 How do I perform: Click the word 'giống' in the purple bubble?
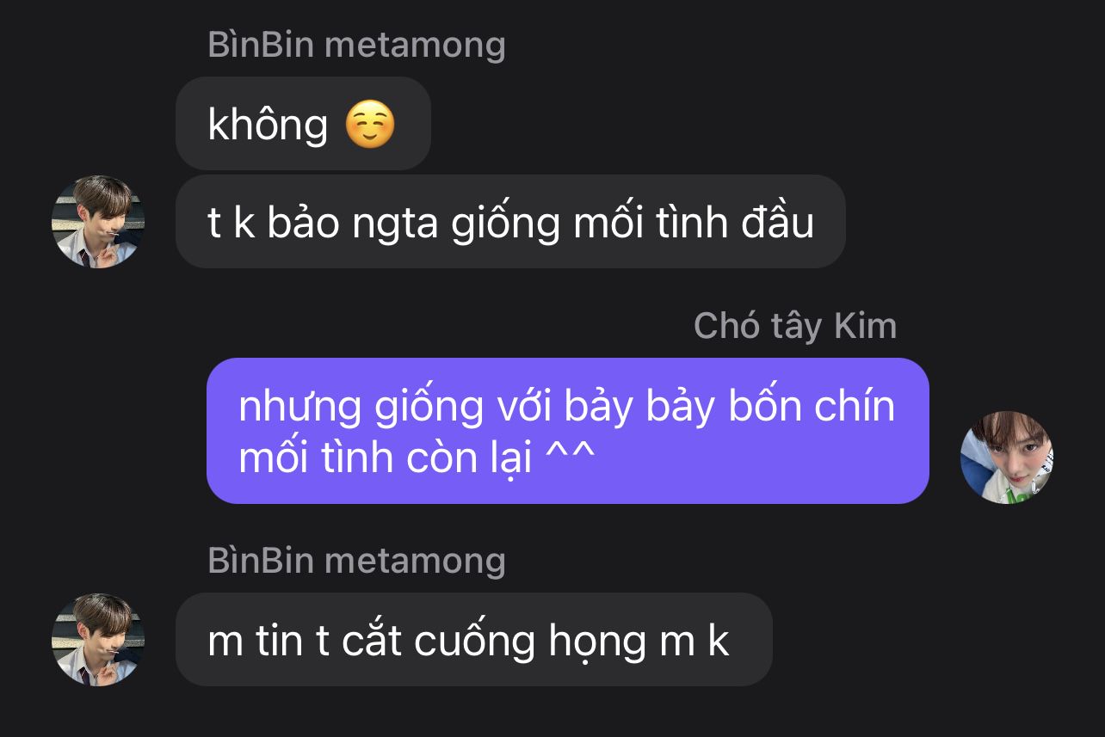tap(429, 408)
